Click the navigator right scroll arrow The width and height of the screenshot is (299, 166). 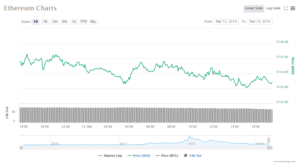(271, 148)
